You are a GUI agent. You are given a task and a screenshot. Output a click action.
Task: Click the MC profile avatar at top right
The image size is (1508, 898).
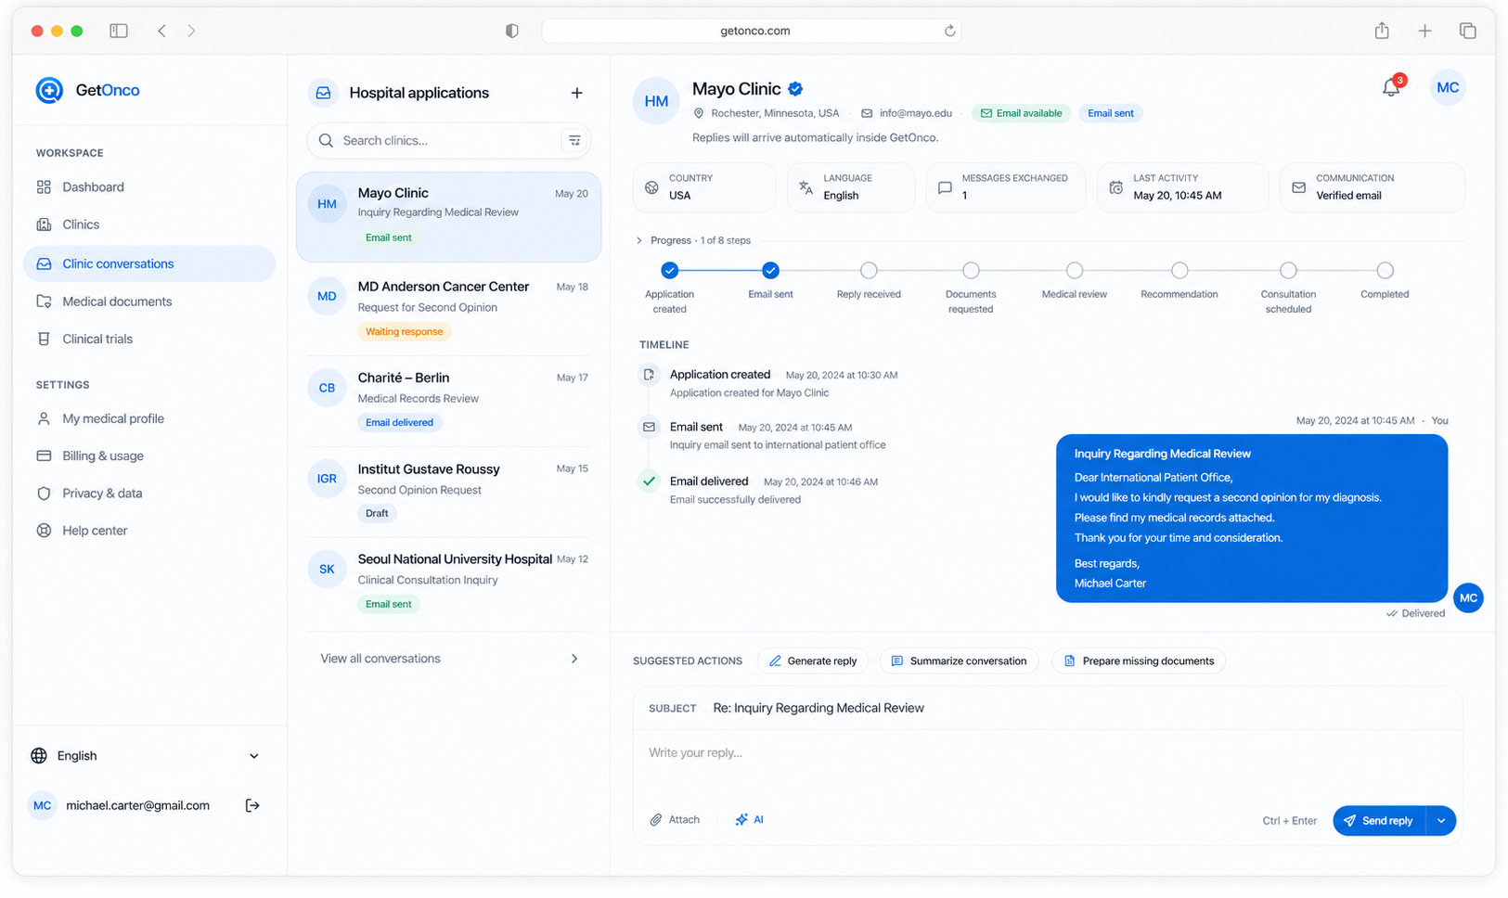1448,87
